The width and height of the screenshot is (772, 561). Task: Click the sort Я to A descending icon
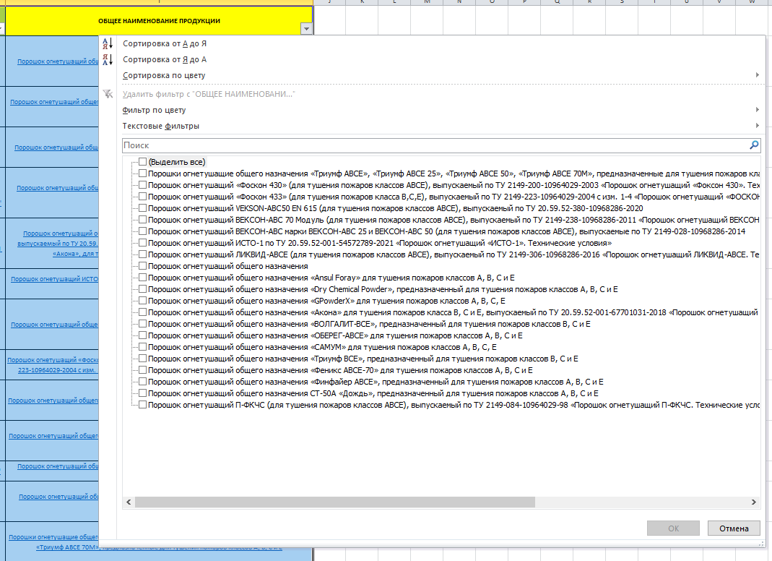coord(108,60)
